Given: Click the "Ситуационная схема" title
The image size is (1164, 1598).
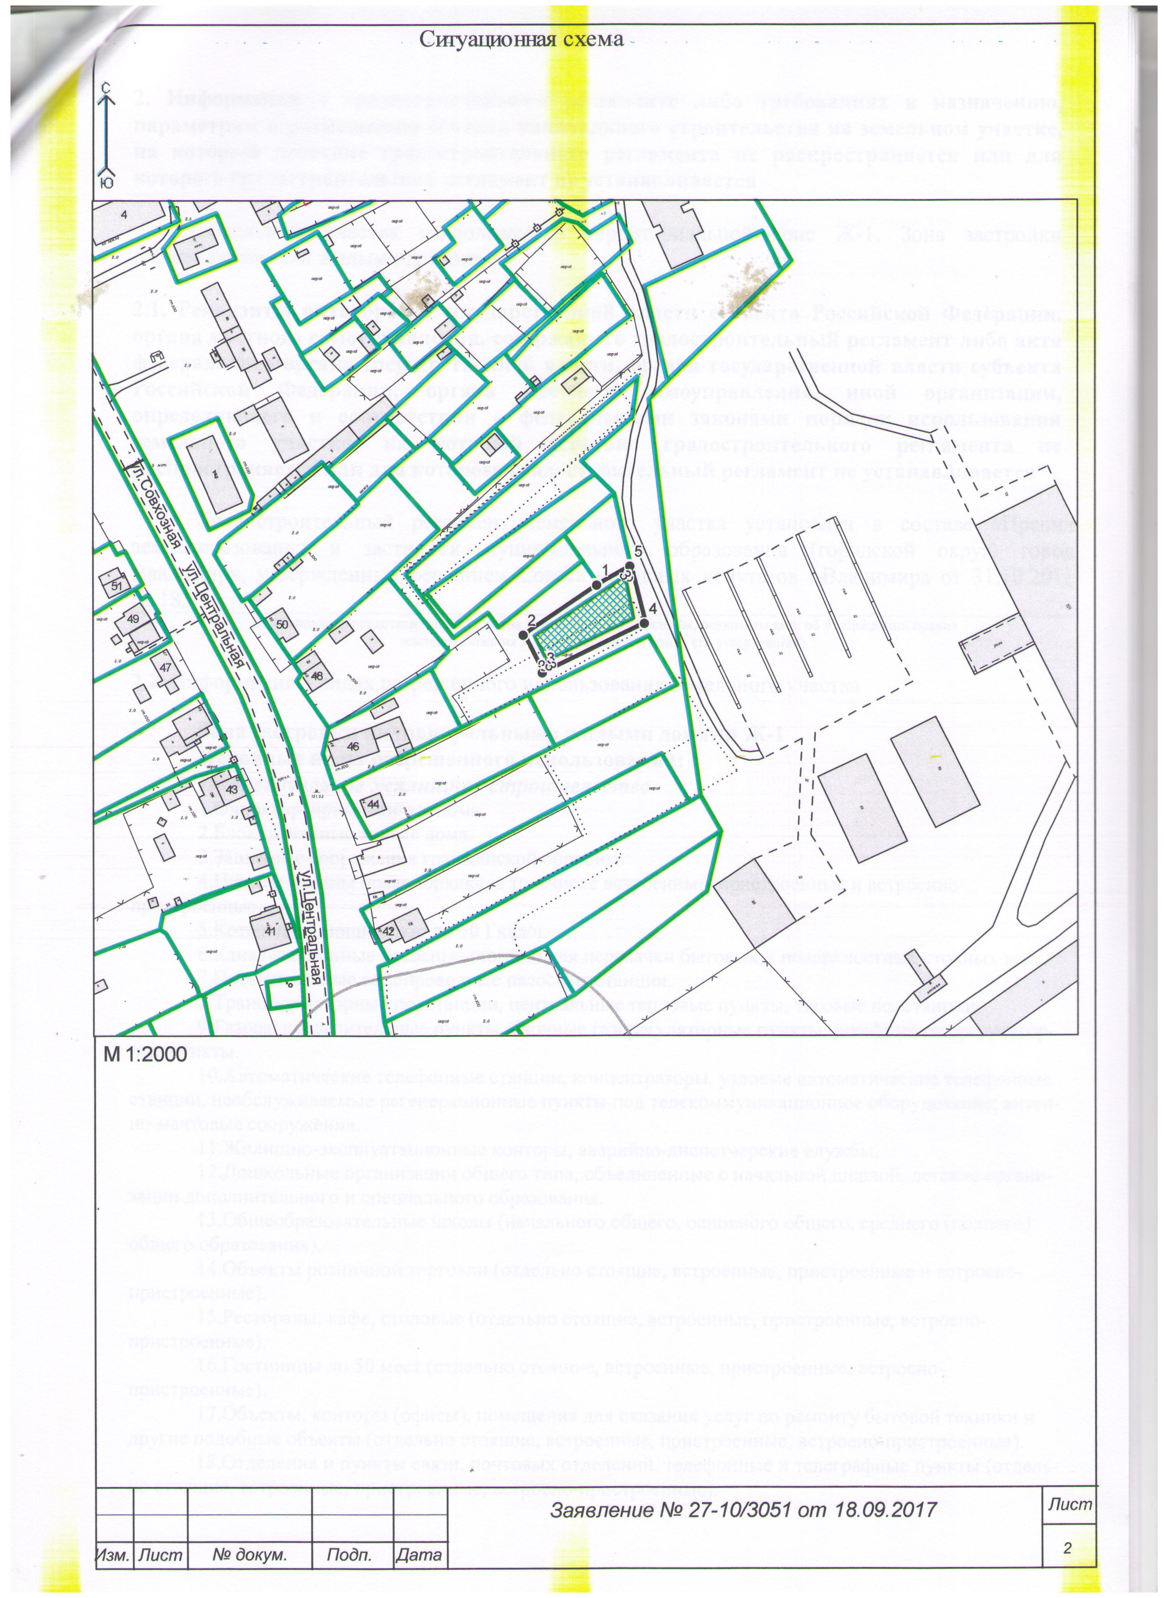Looking at the screenshot, I should 522,40.
